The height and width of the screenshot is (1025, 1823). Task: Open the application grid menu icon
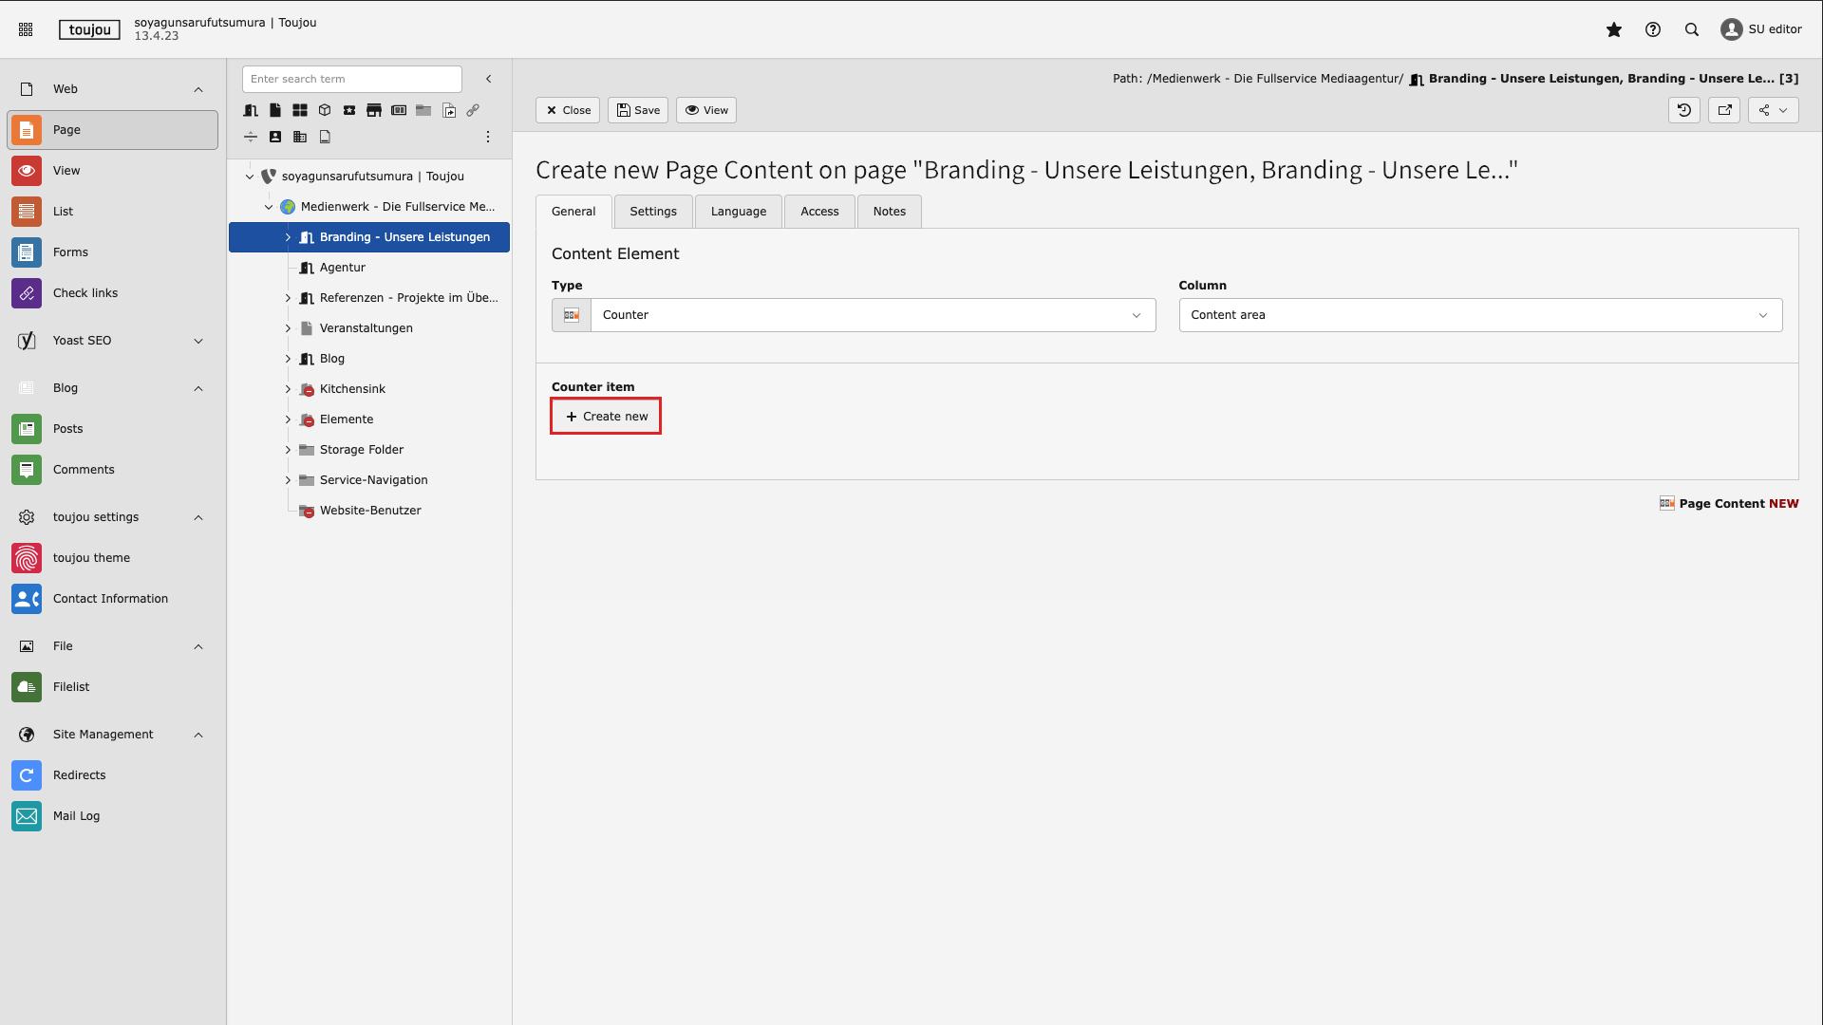[x=26, y=29]
